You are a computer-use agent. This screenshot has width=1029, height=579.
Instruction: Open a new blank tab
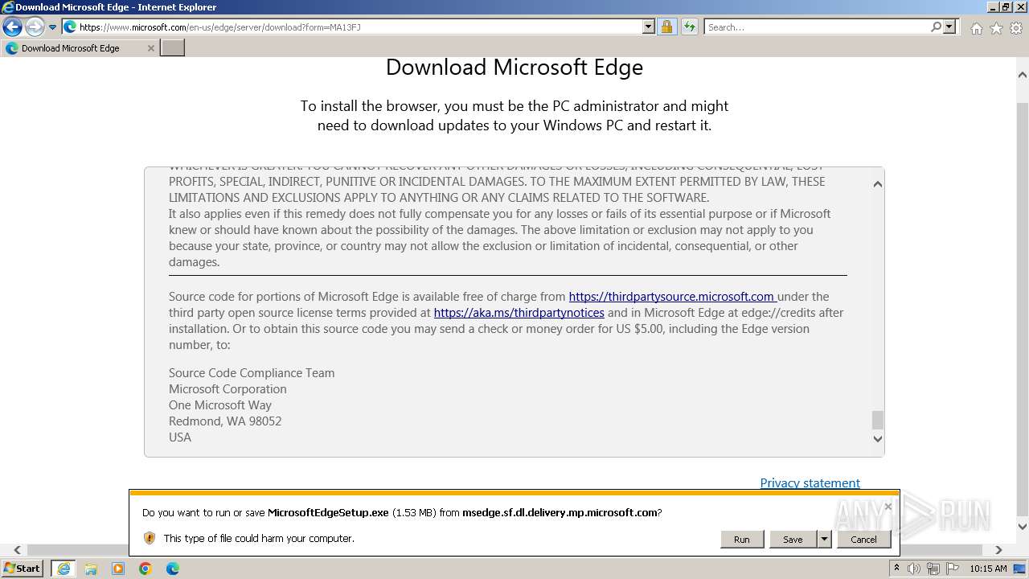click(173, 48)
